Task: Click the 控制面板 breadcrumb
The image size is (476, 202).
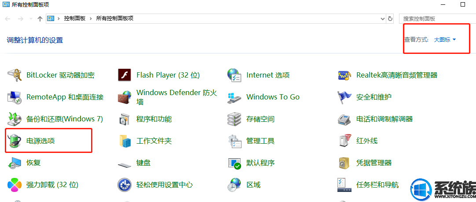Action: click(75, 19)
